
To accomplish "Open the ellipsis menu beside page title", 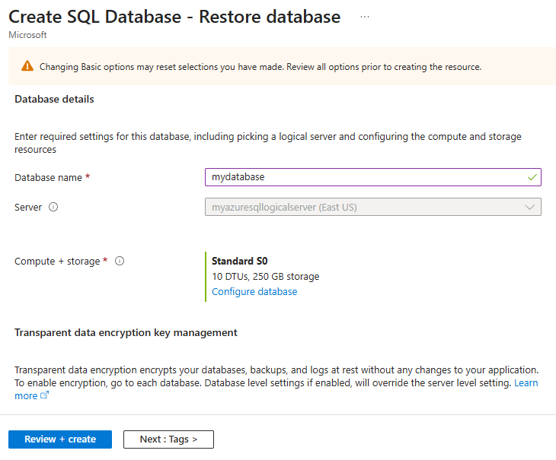I will pyautogui.click(x=365, y=17).
